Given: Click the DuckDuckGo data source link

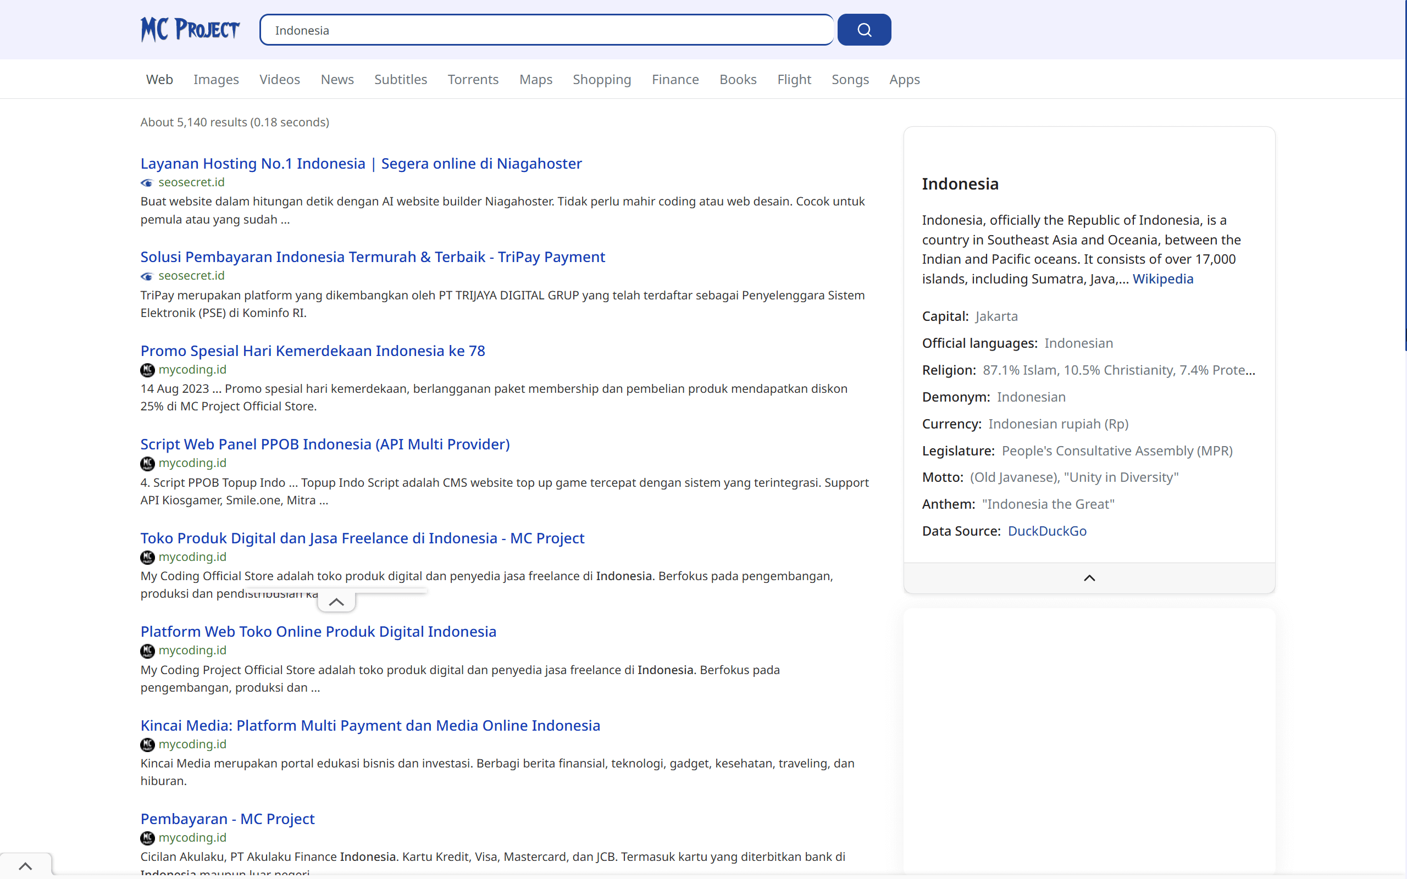Looking at the screenshot, I should click(1046, 531).
